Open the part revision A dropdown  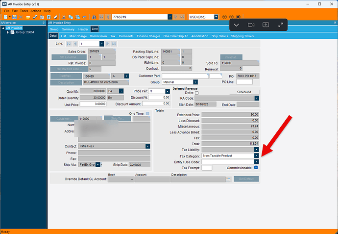pos(126,76)
